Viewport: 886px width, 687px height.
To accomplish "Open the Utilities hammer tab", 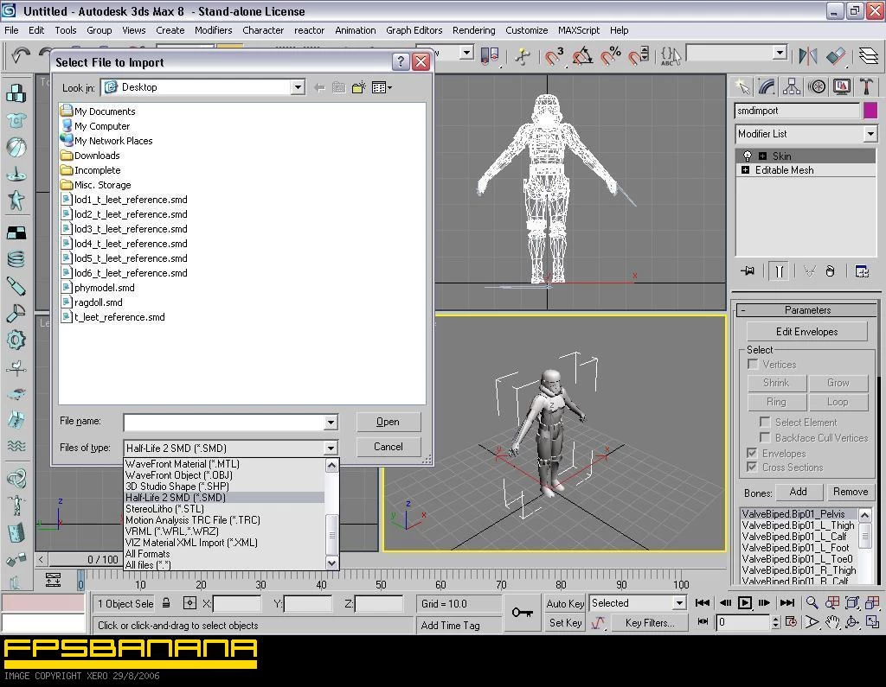I will [866, 86].
